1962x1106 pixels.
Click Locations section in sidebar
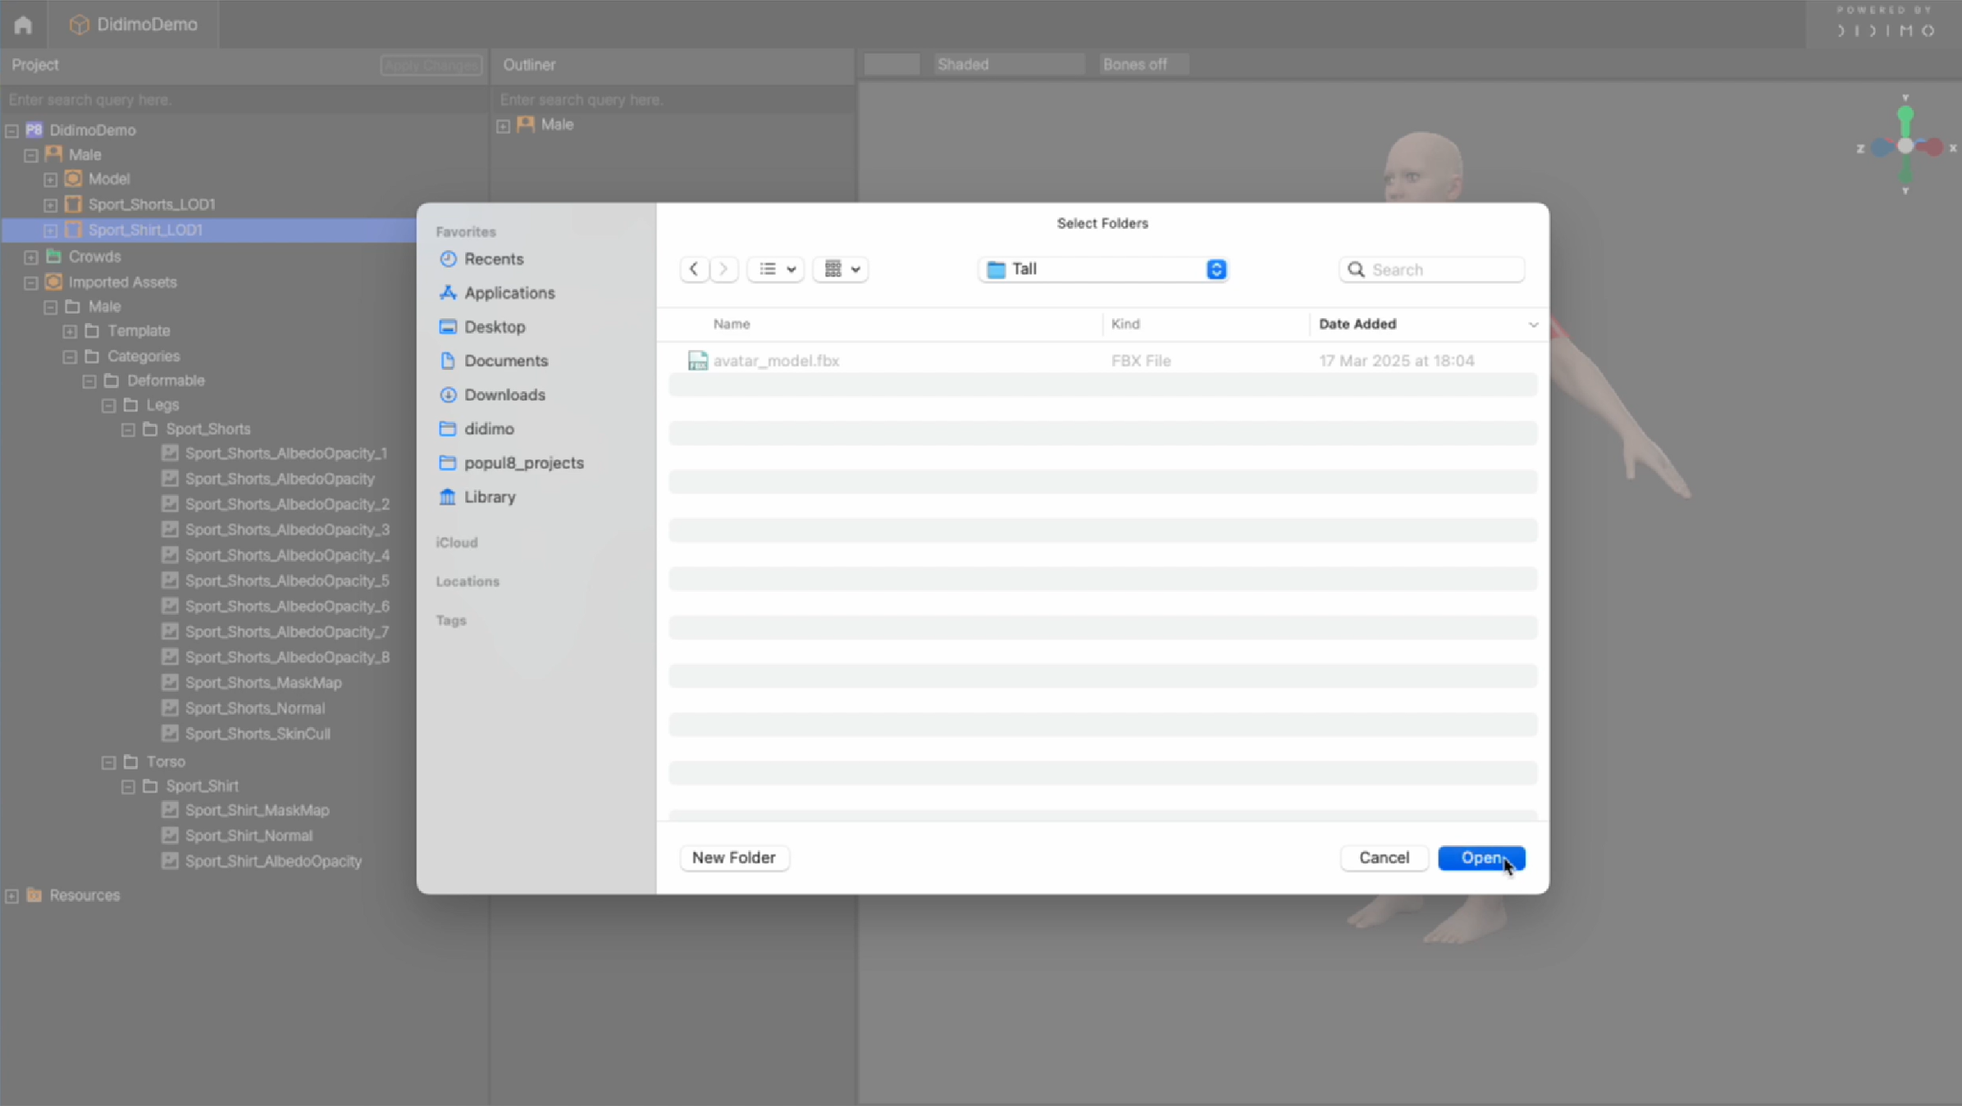pyautogui.click(x=468, y=581)
